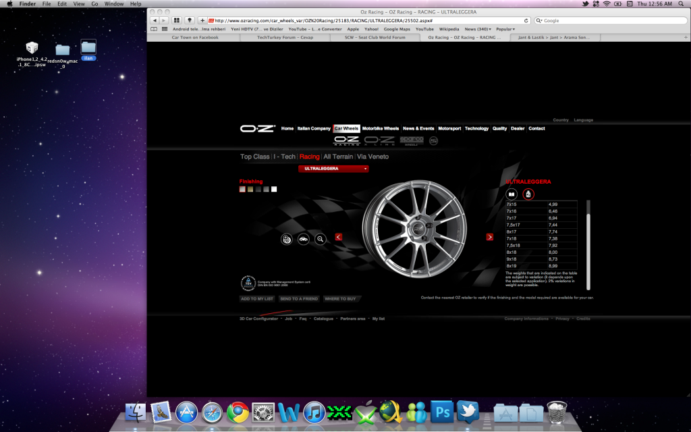The image size is (691, 432).
Task: Open the Finder File menu
Action: click(47, 3)
